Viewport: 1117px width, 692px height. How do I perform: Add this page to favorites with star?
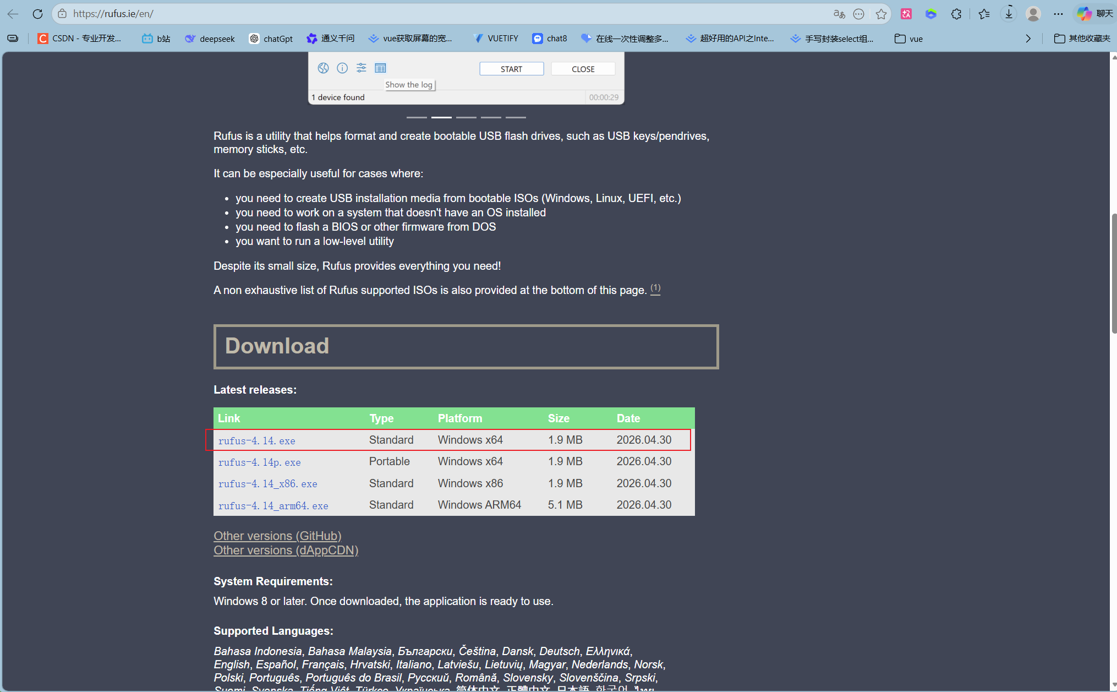[881, 14]
